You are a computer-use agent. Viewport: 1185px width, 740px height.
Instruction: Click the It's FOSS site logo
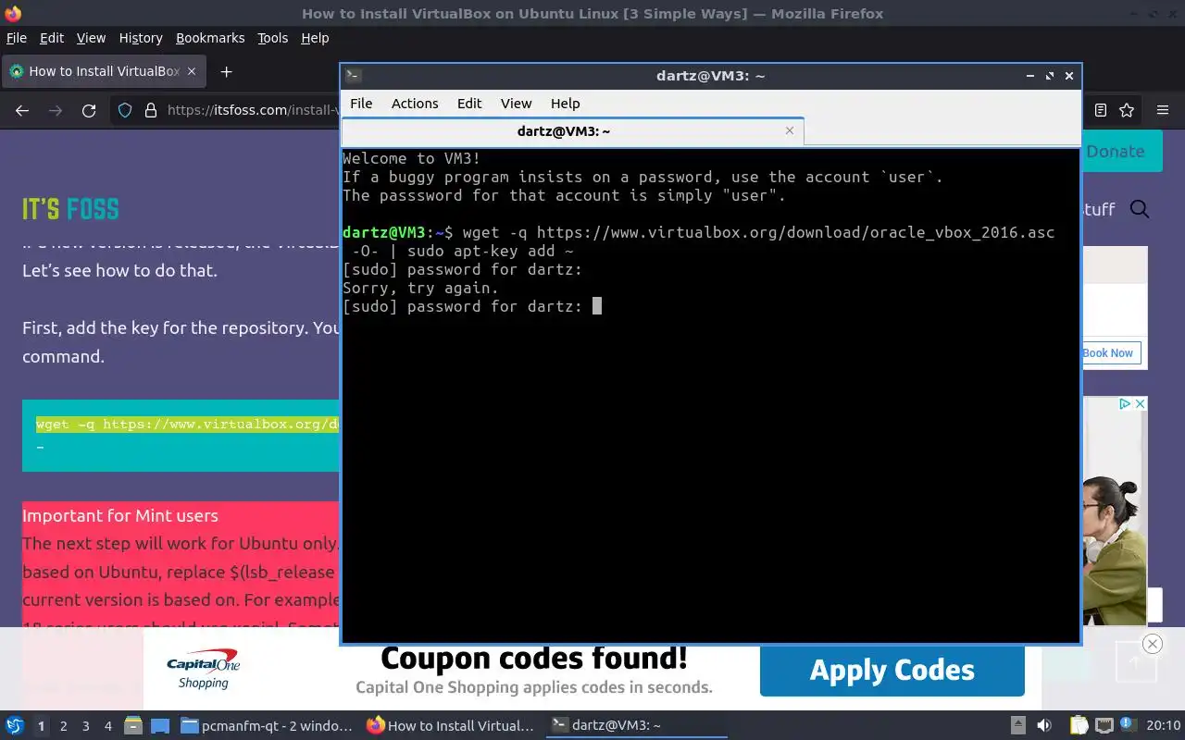tap(70, 209)
